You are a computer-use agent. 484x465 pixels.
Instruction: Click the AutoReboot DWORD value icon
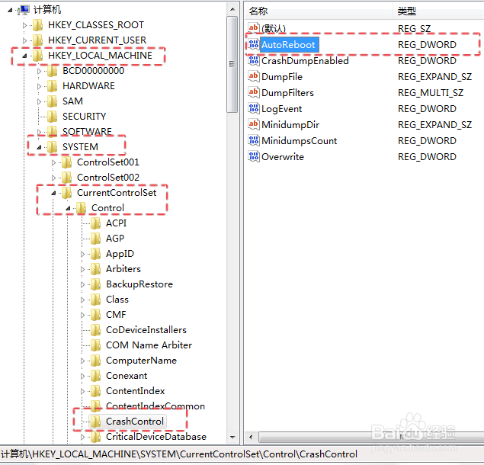tap(254, 44)
